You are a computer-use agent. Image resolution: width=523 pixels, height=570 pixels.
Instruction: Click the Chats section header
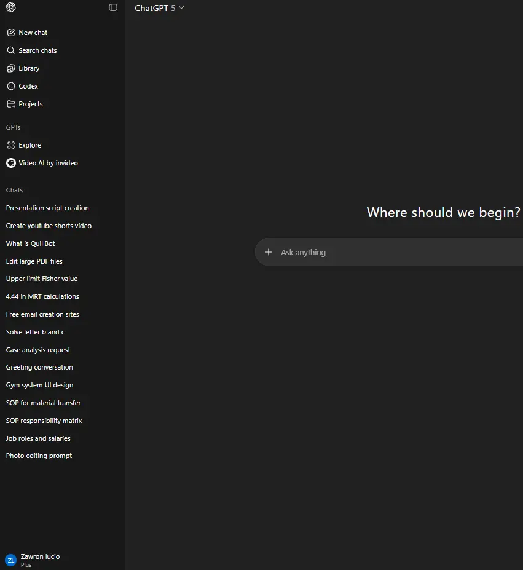[14, 190]
